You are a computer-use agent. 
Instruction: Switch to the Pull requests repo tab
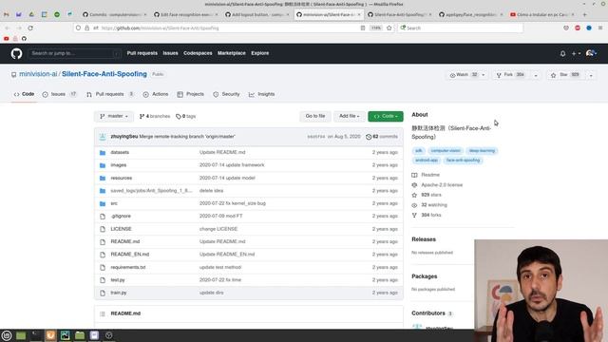point(110,94)
